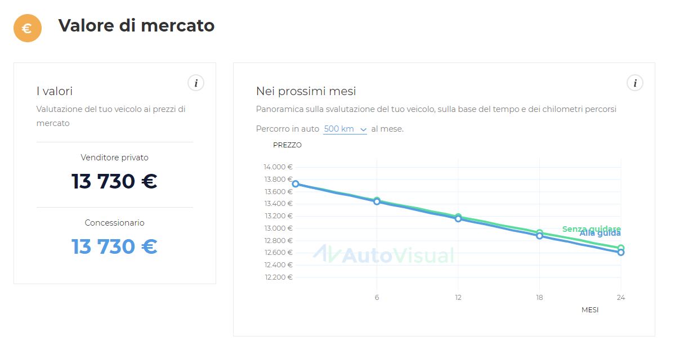Click the 14.000 € y-axis label
Image resolution: width=675 pixels, height=350 pixels.
(x=278, y=167)
